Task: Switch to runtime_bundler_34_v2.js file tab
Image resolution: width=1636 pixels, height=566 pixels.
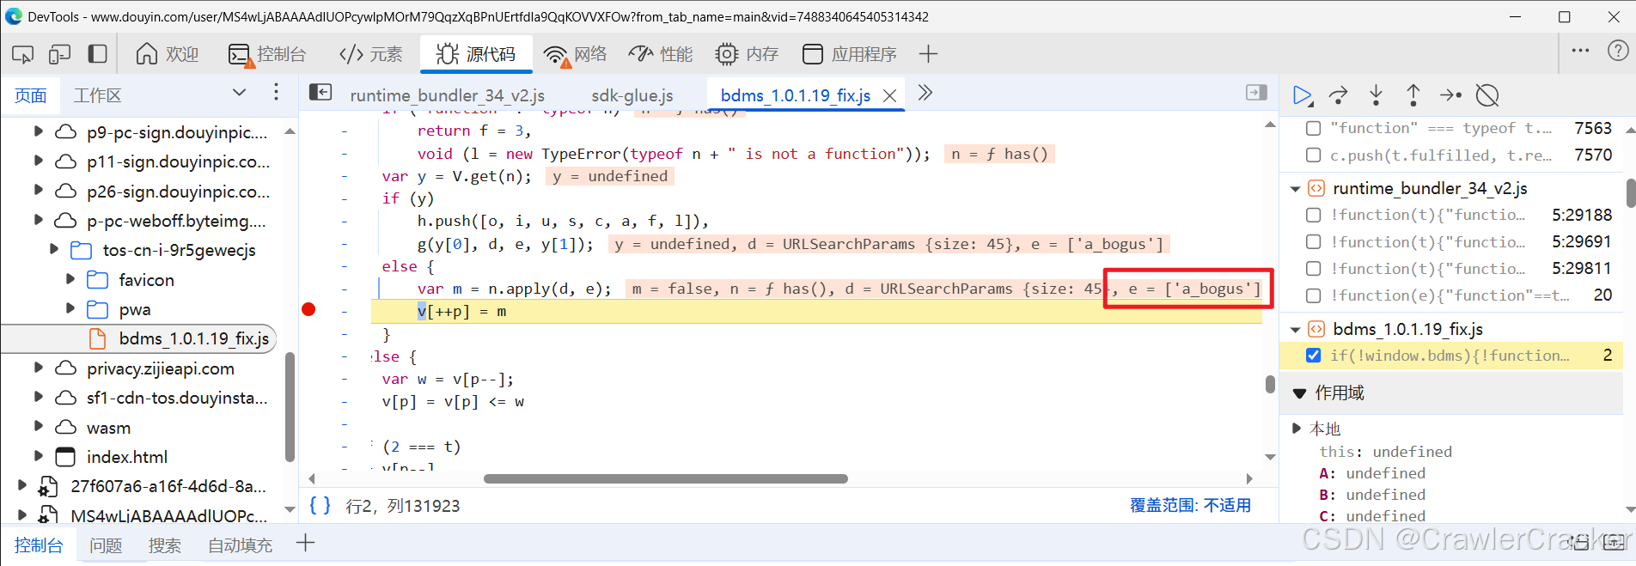Action: (448, 95)
